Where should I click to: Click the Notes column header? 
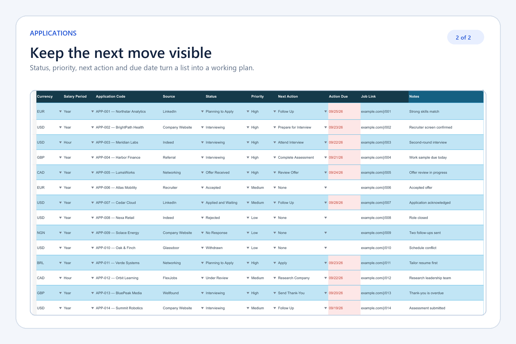[446, 97]
